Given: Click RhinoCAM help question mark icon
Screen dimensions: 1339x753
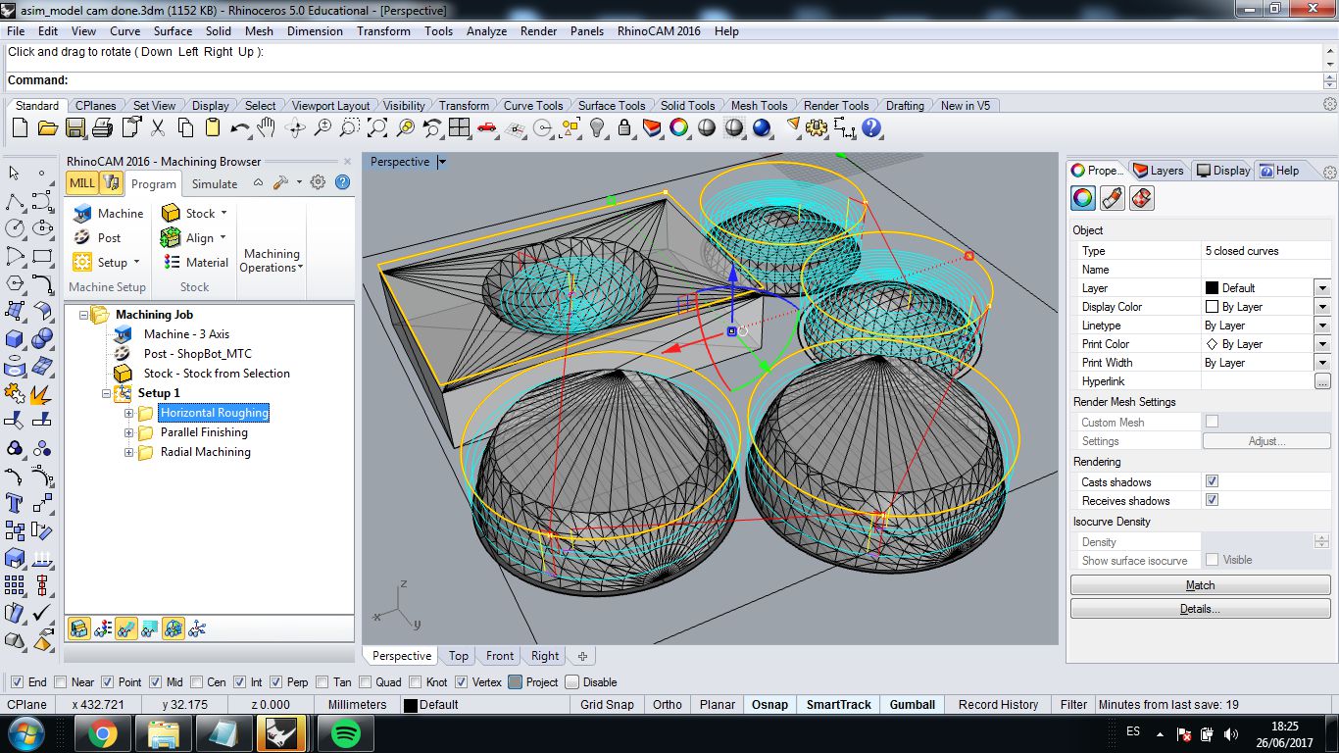Looking at the screenshot, I should tap(342, 182).
